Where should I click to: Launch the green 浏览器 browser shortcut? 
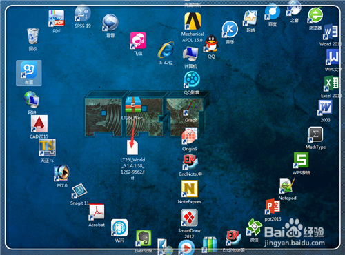(x=315, y=15)
